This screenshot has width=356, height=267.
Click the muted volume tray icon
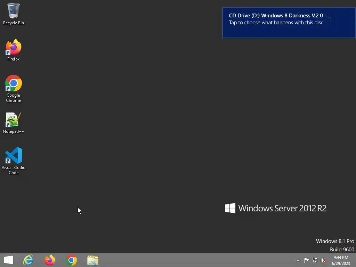tap(323, 260)
